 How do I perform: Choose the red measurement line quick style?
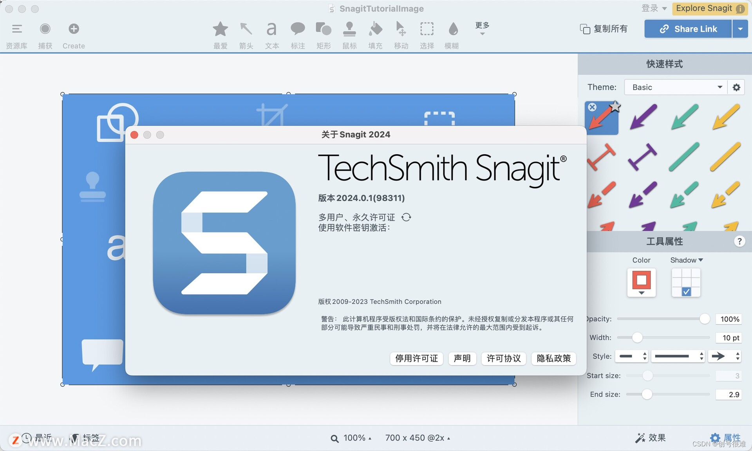point(602,157)
